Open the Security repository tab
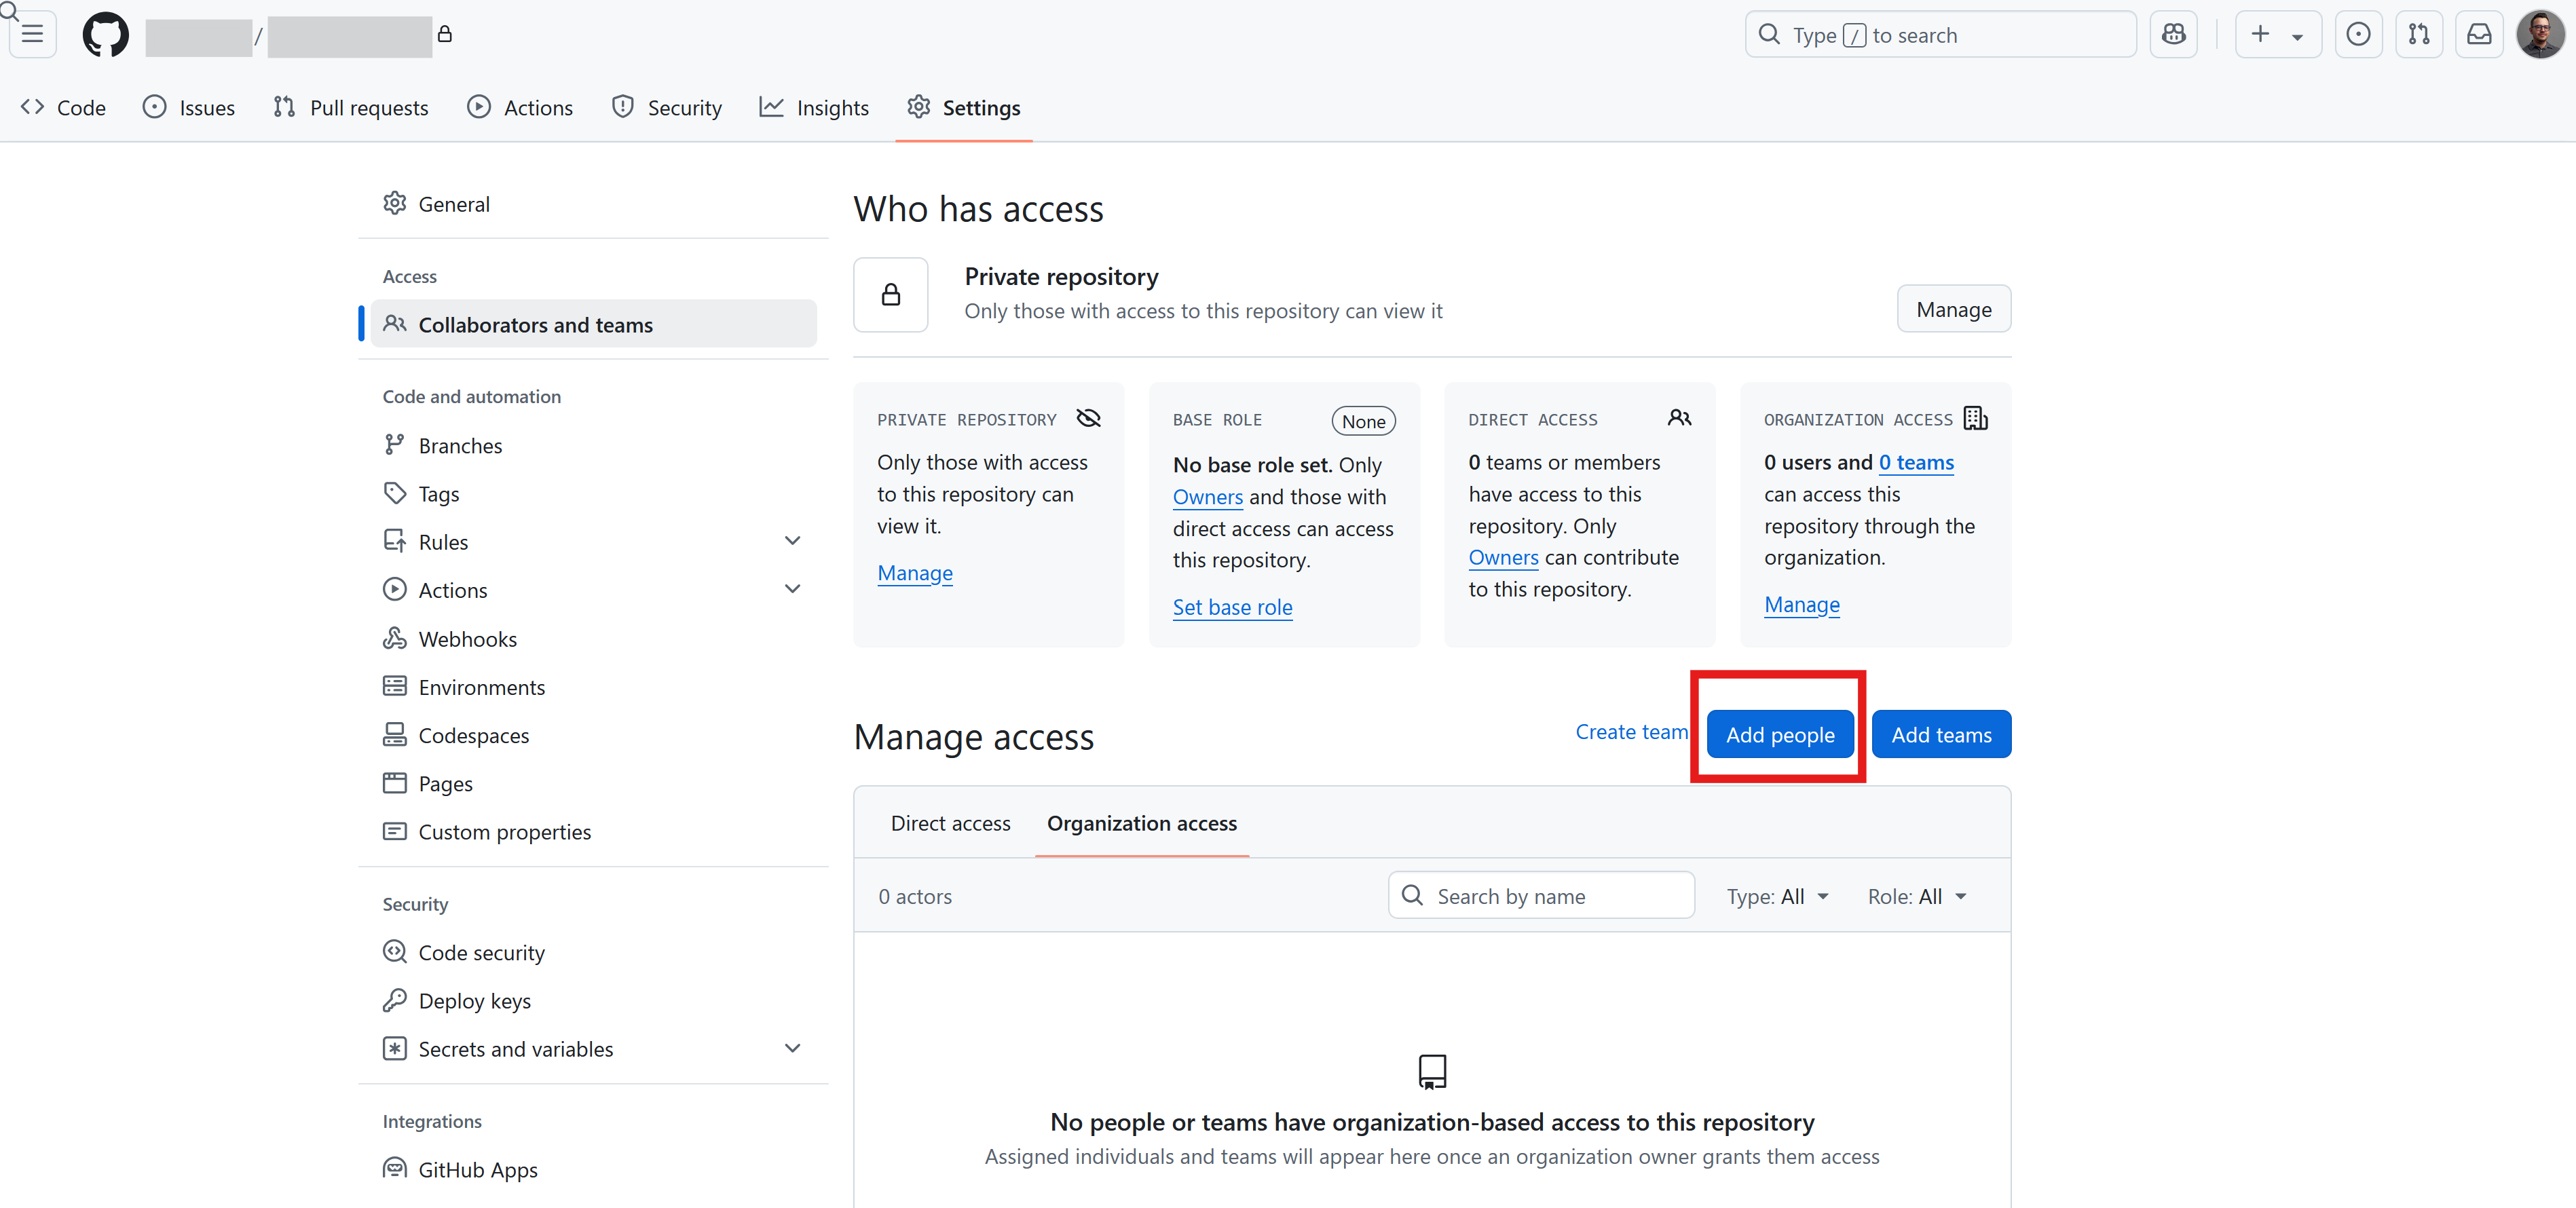 tap(667, 107)
